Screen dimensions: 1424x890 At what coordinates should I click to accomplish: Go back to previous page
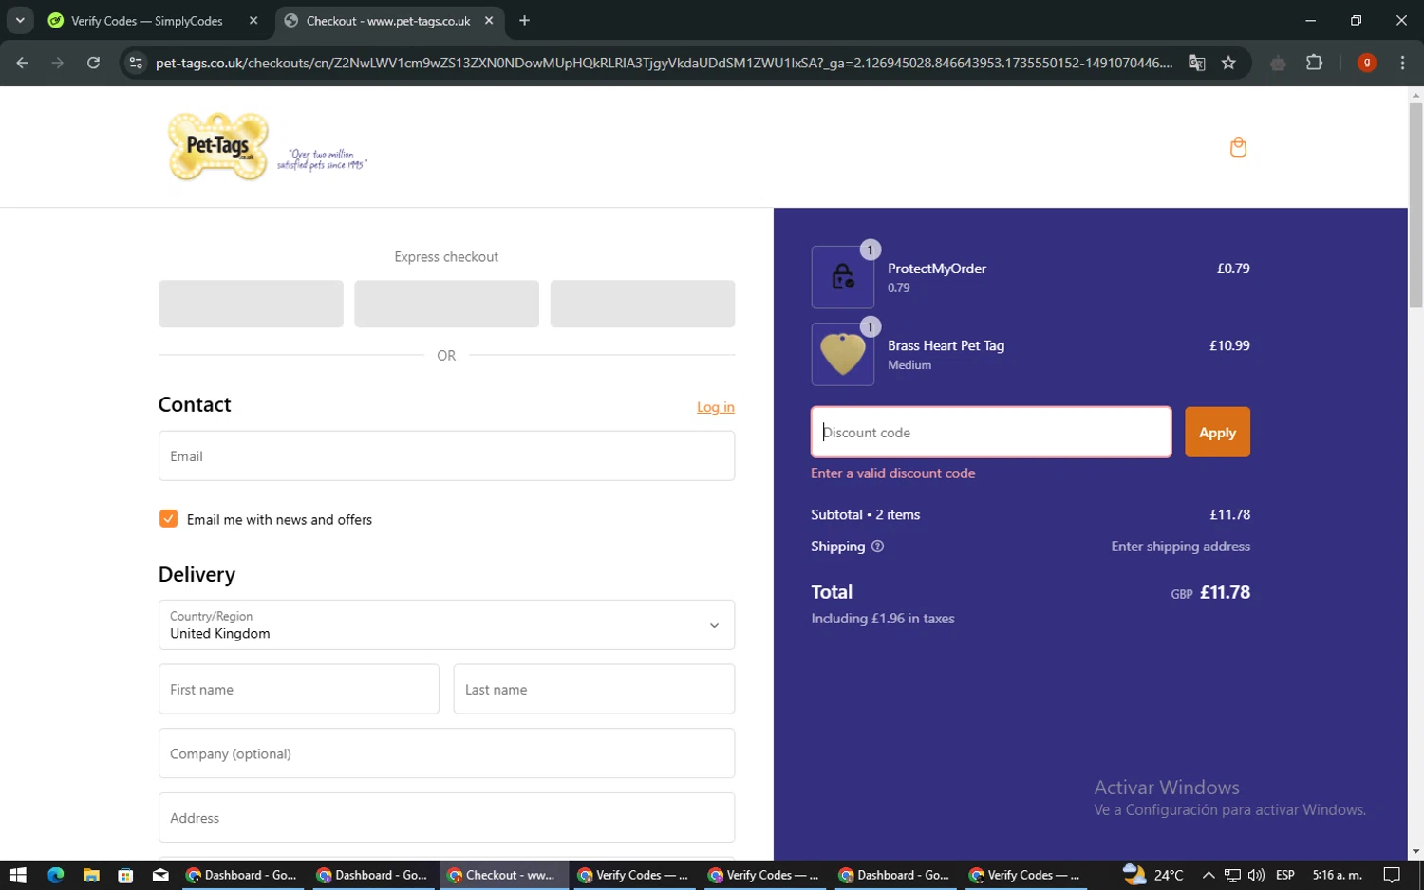point(23,63)
